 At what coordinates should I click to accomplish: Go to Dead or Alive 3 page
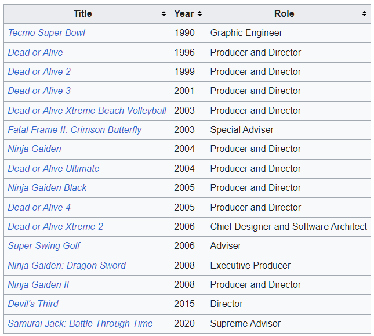39,91
